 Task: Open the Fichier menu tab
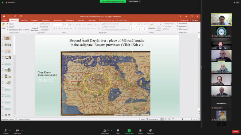[5, 20]
